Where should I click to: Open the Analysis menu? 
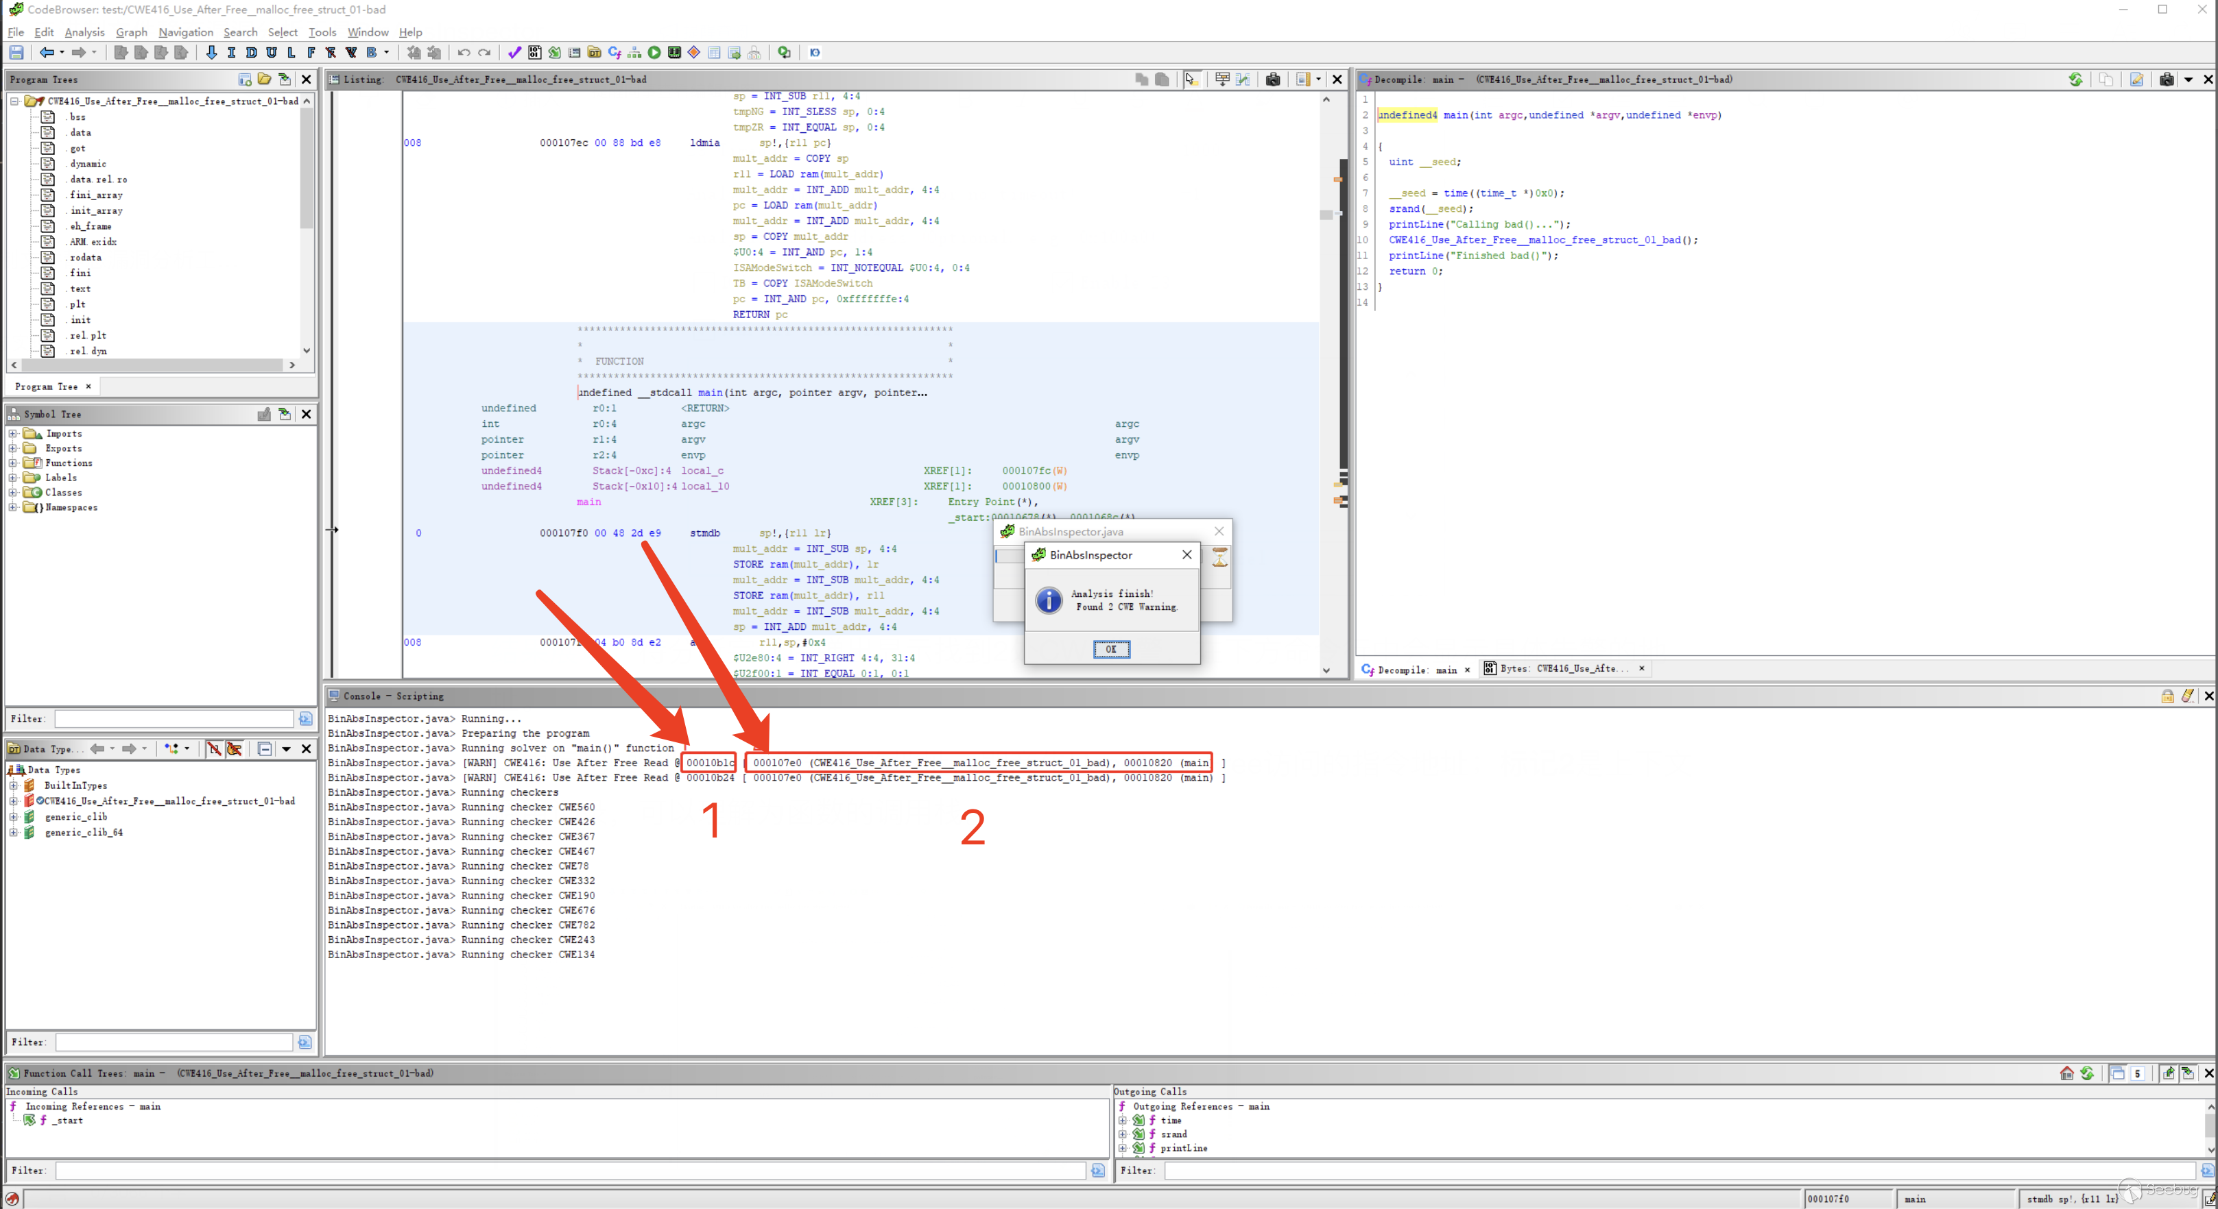(x=84, y=32)
